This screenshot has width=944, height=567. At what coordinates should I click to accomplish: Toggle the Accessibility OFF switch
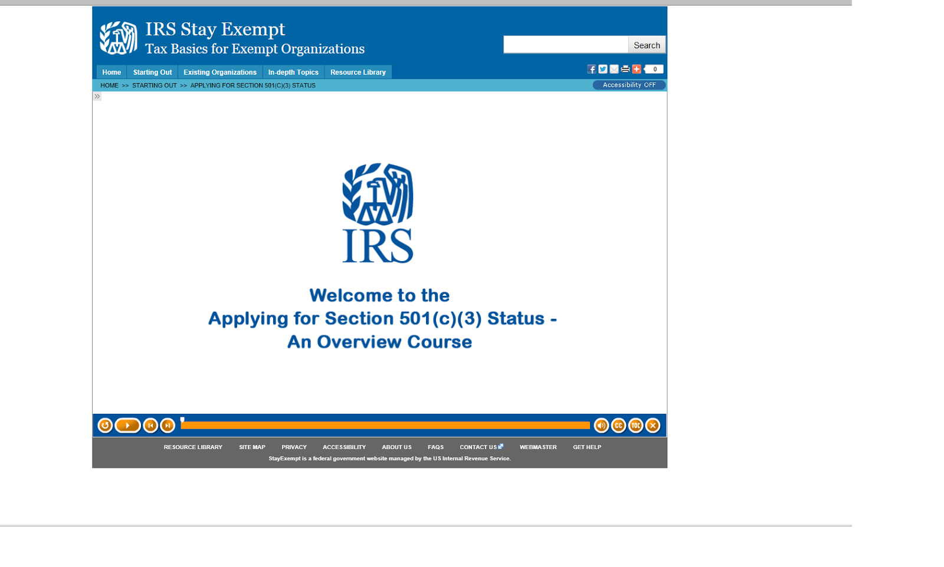coord(629,85)
